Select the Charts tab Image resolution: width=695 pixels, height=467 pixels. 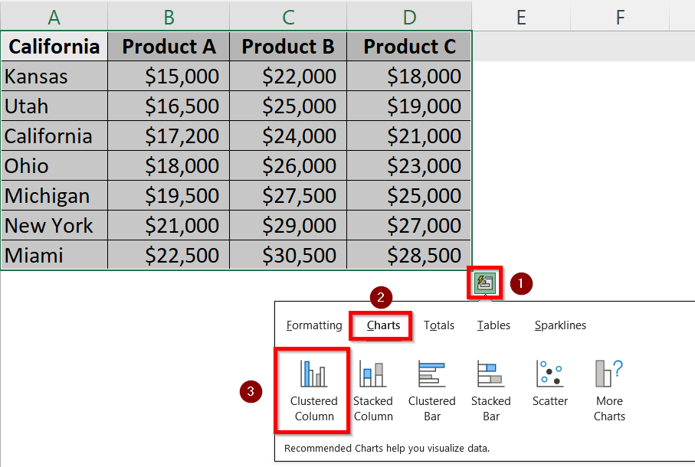click(x=383, y=325)
